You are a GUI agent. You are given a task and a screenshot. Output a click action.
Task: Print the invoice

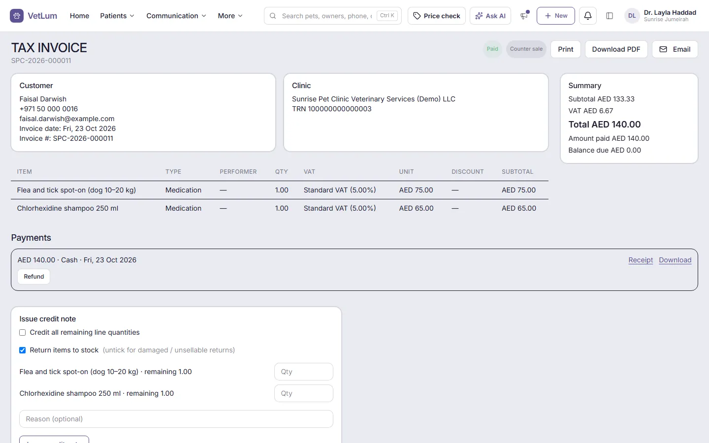point(566,49)
